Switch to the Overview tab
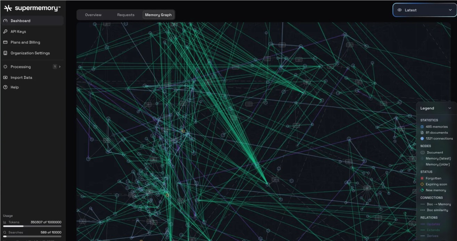The height and width of the screenshot is (241, 457). (93, 15)
